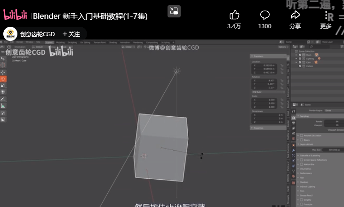This screenshot has height=207, width=344.
Task: Open the comments bubble icon
Action: click(x=264, y=16)
